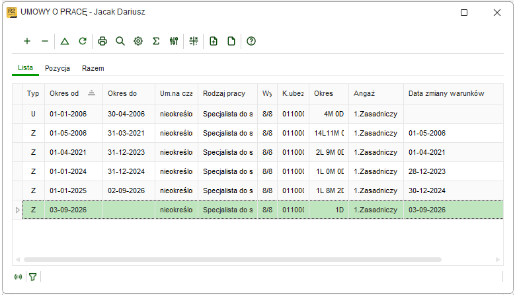Click Okres do 30-04-2006 cell
515x295 pixels.
(129, 114)
